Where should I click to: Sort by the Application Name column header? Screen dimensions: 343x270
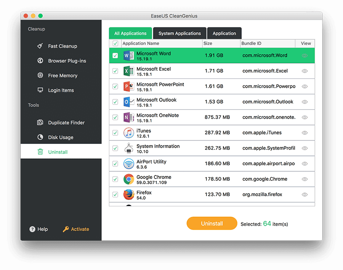coord(162,43)
